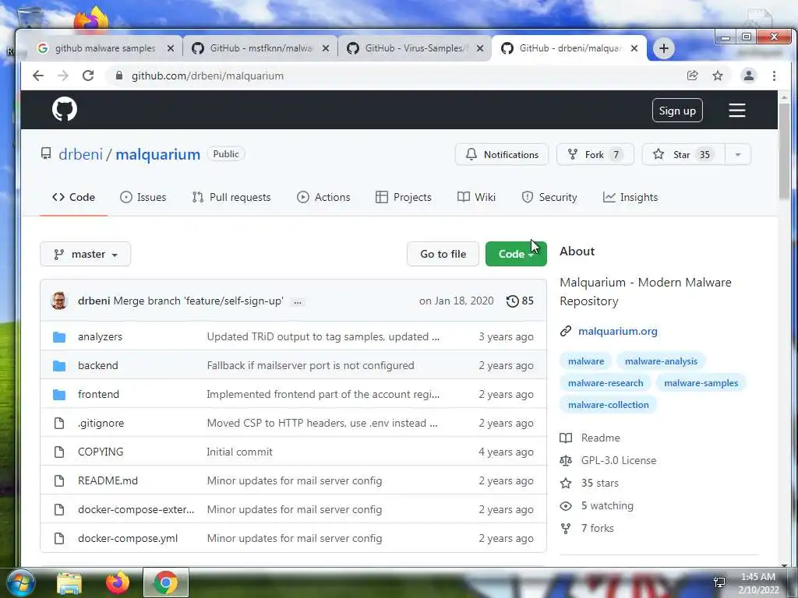This screenshot has width=798, height=598.
Task: Launch Windows Explorer from the taskbar
Action: coord(69,582)
